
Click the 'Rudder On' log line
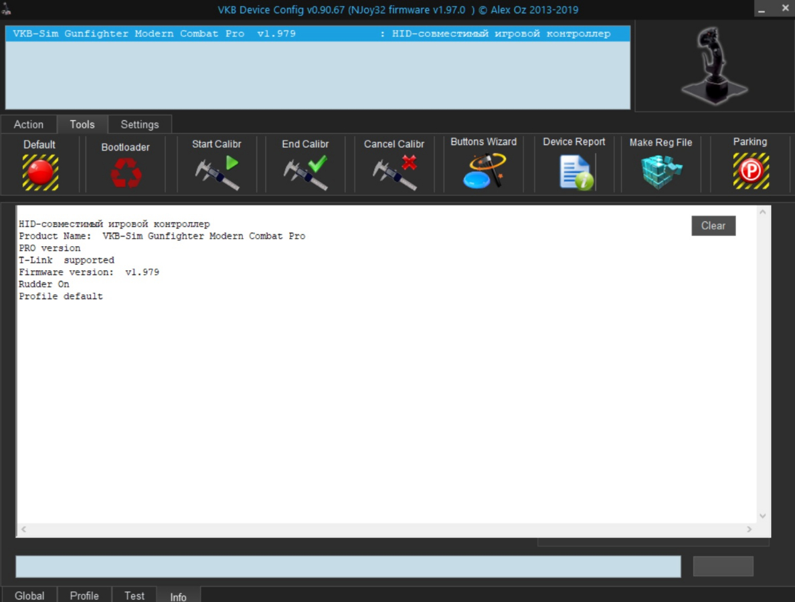(44, 284)
